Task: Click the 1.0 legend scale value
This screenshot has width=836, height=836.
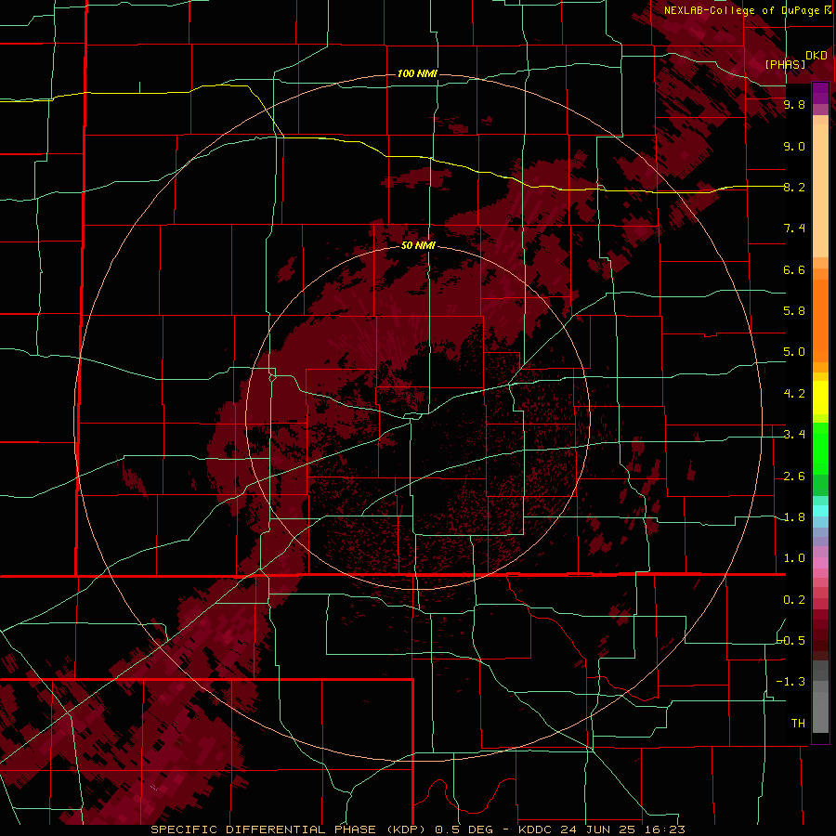Action: coord(794,558)
